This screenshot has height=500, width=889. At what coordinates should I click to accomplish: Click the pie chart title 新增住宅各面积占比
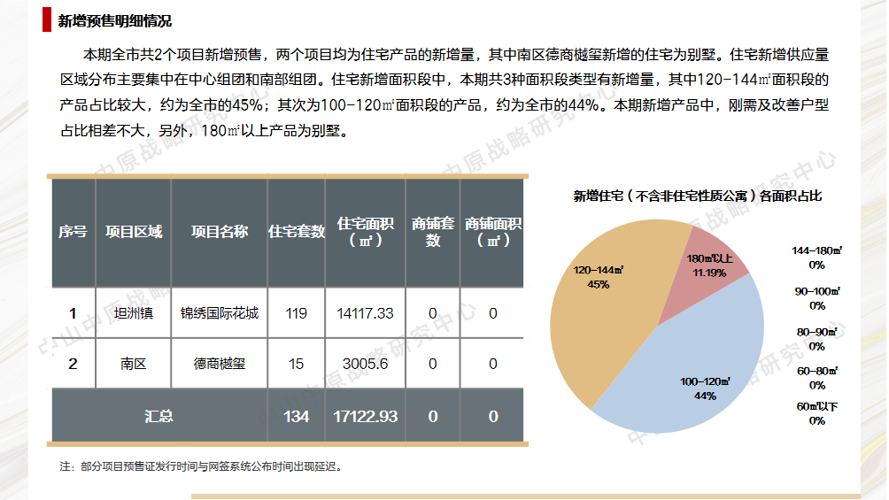coord(698,196)
